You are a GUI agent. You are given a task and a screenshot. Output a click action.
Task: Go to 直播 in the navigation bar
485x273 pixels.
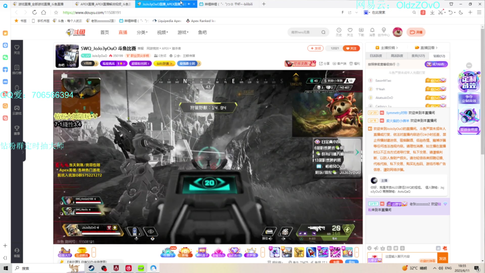click(123, 32)
